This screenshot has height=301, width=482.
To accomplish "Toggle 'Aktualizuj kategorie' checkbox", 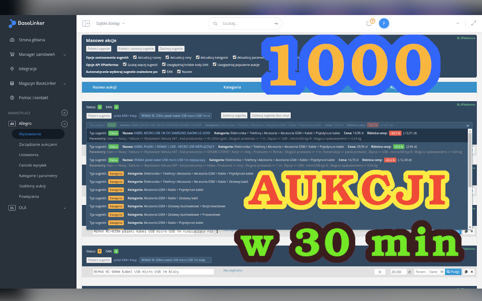I will click(x=197, y=58).
